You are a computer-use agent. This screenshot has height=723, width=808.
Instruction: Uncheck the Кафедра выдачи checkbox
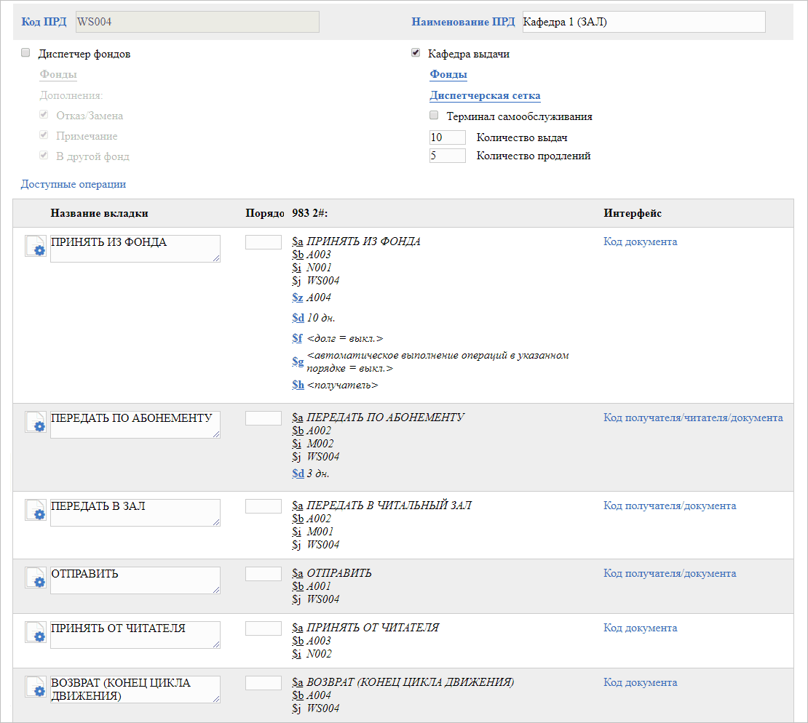416,53
